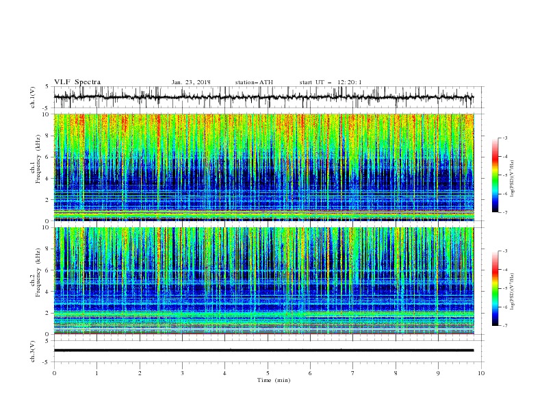Click the "start UT = 12:20:1" header text
This screenshot has height=419, width=542.
(x=331, y=82)
